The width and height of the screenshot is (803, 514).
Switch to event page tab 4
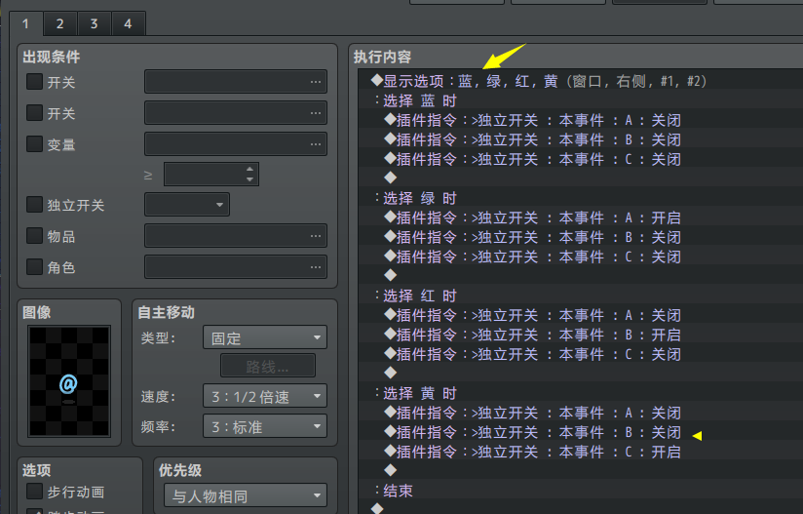point(128,23)
